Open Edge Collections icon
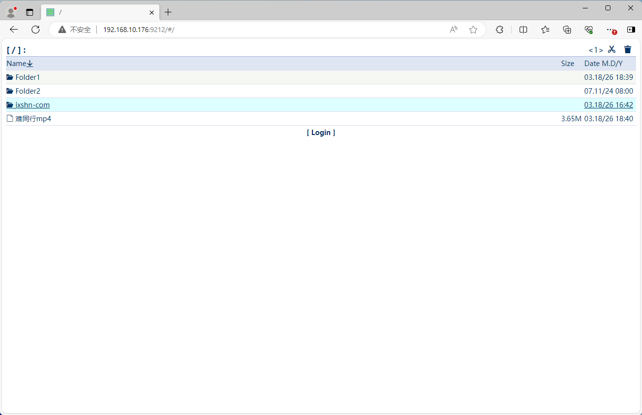Screen dimensions: 642x415 click(x=567, y=30)
